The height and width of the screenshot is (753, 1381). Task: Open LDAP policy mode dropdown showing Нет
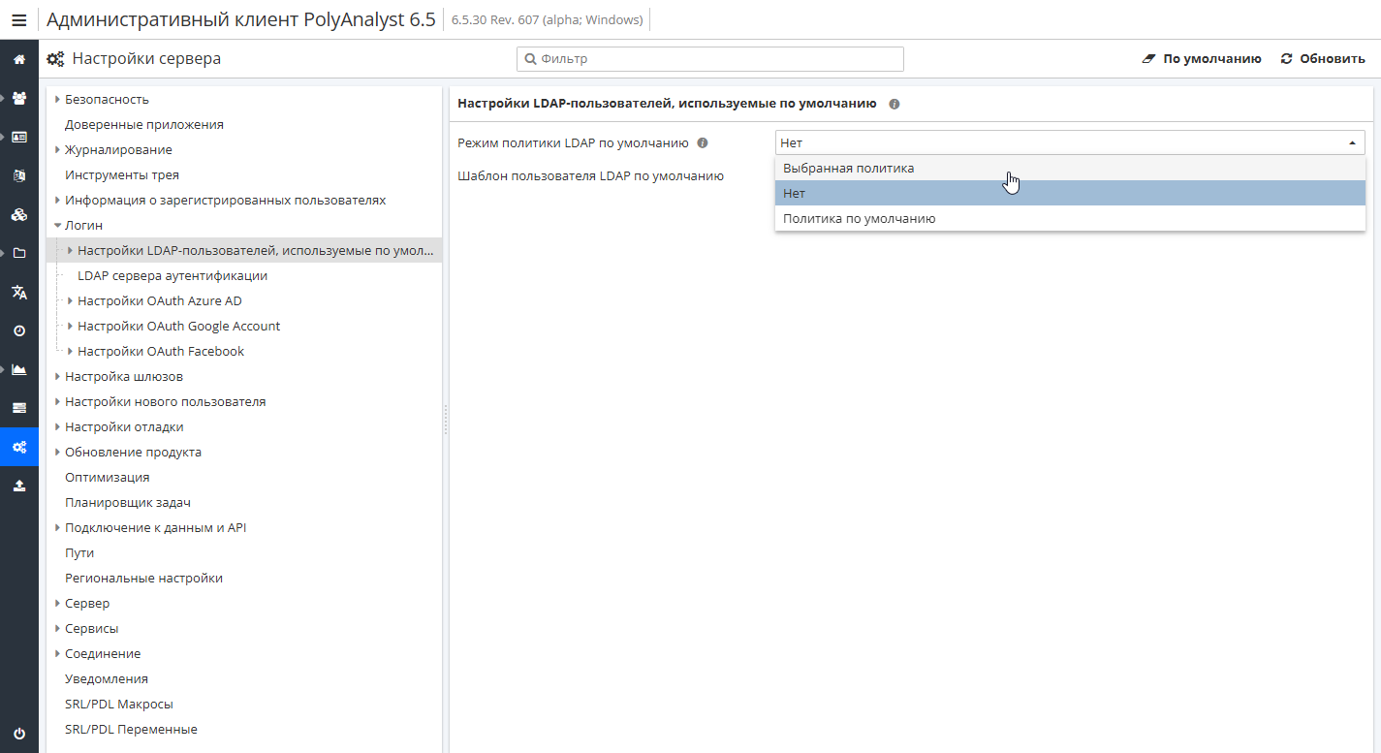coord(1070,142)
